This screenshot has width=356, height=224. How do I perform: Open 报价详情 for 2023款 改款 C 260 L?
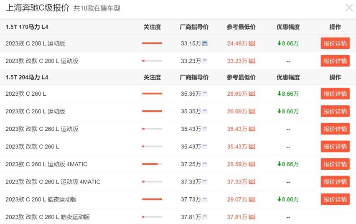(335, 147)
